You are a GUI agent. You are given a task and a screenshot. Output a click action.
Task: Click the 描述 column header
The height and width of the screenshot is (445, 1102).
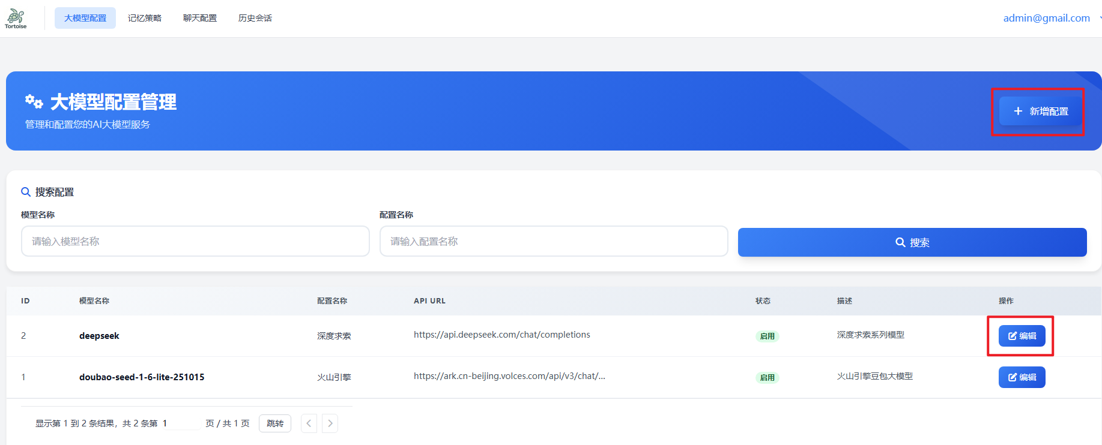844,301
